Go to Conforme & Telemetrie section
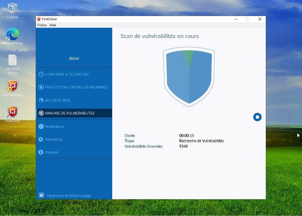 pyautogui.click(x=74, y=74)
